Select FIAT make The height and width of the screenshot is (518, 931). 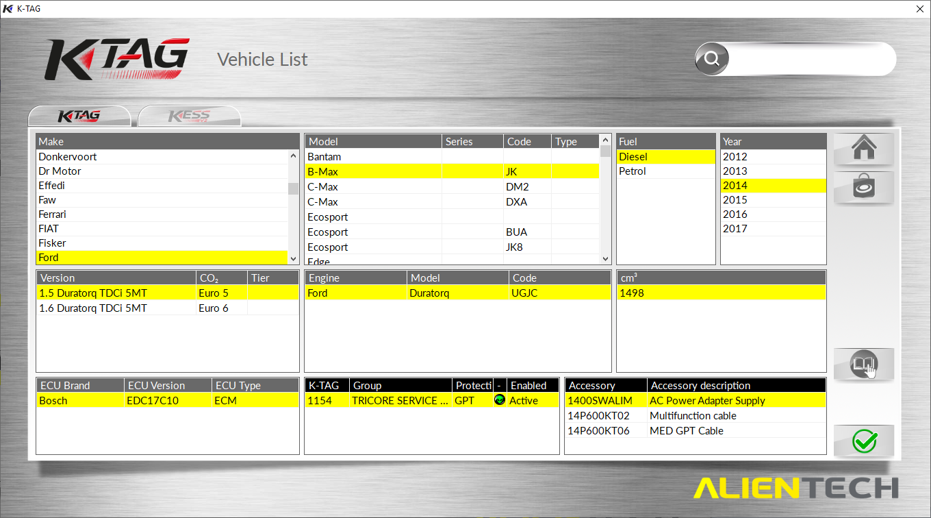point(162,228)
